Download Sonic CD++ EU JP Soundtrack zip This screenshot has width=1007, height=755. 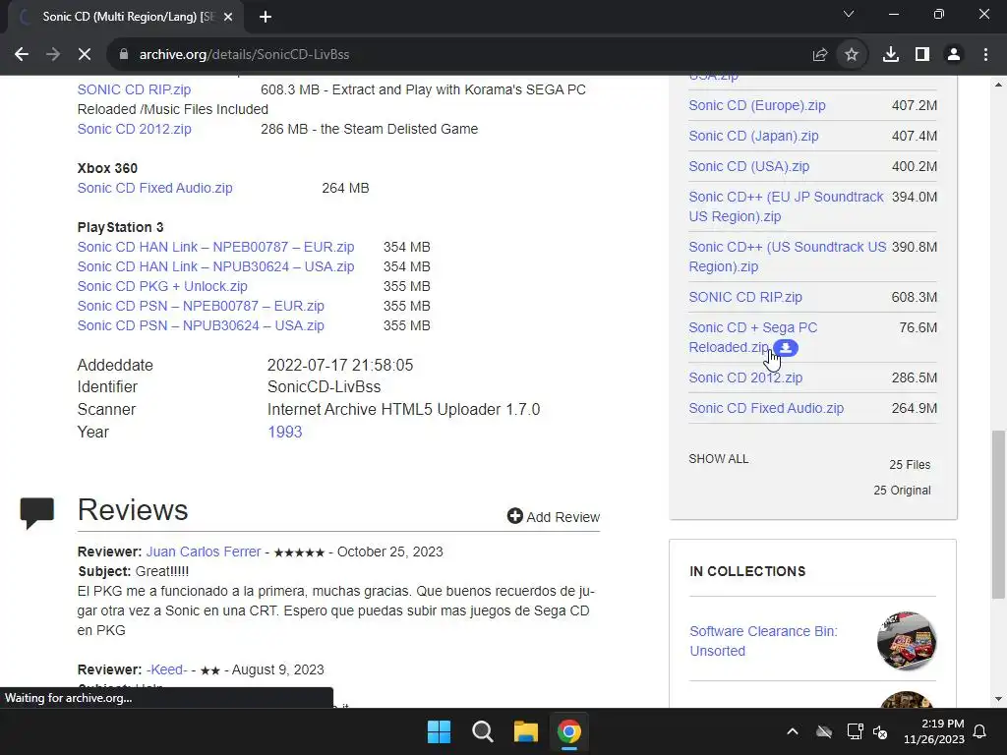[x=786, y=206]
